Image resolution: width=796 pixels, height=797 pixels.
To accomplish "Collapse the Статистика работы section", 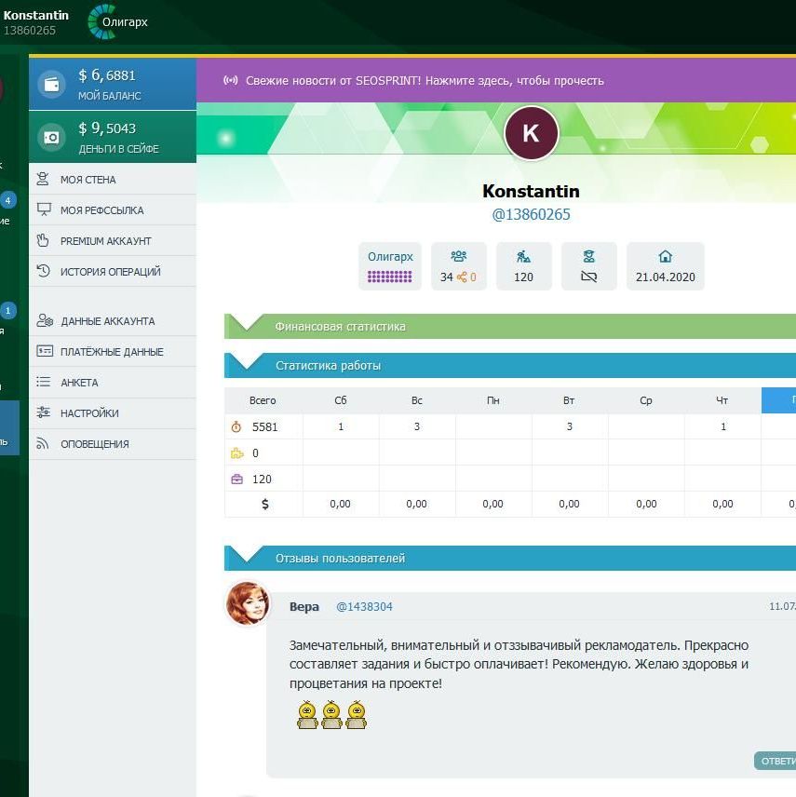I will click(x=510, y=366).
